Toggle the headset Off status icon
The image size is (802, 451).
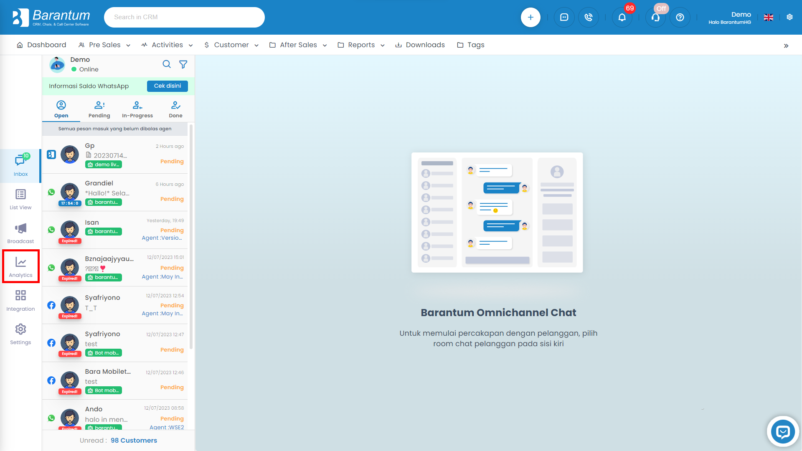(x=655, y=17)
